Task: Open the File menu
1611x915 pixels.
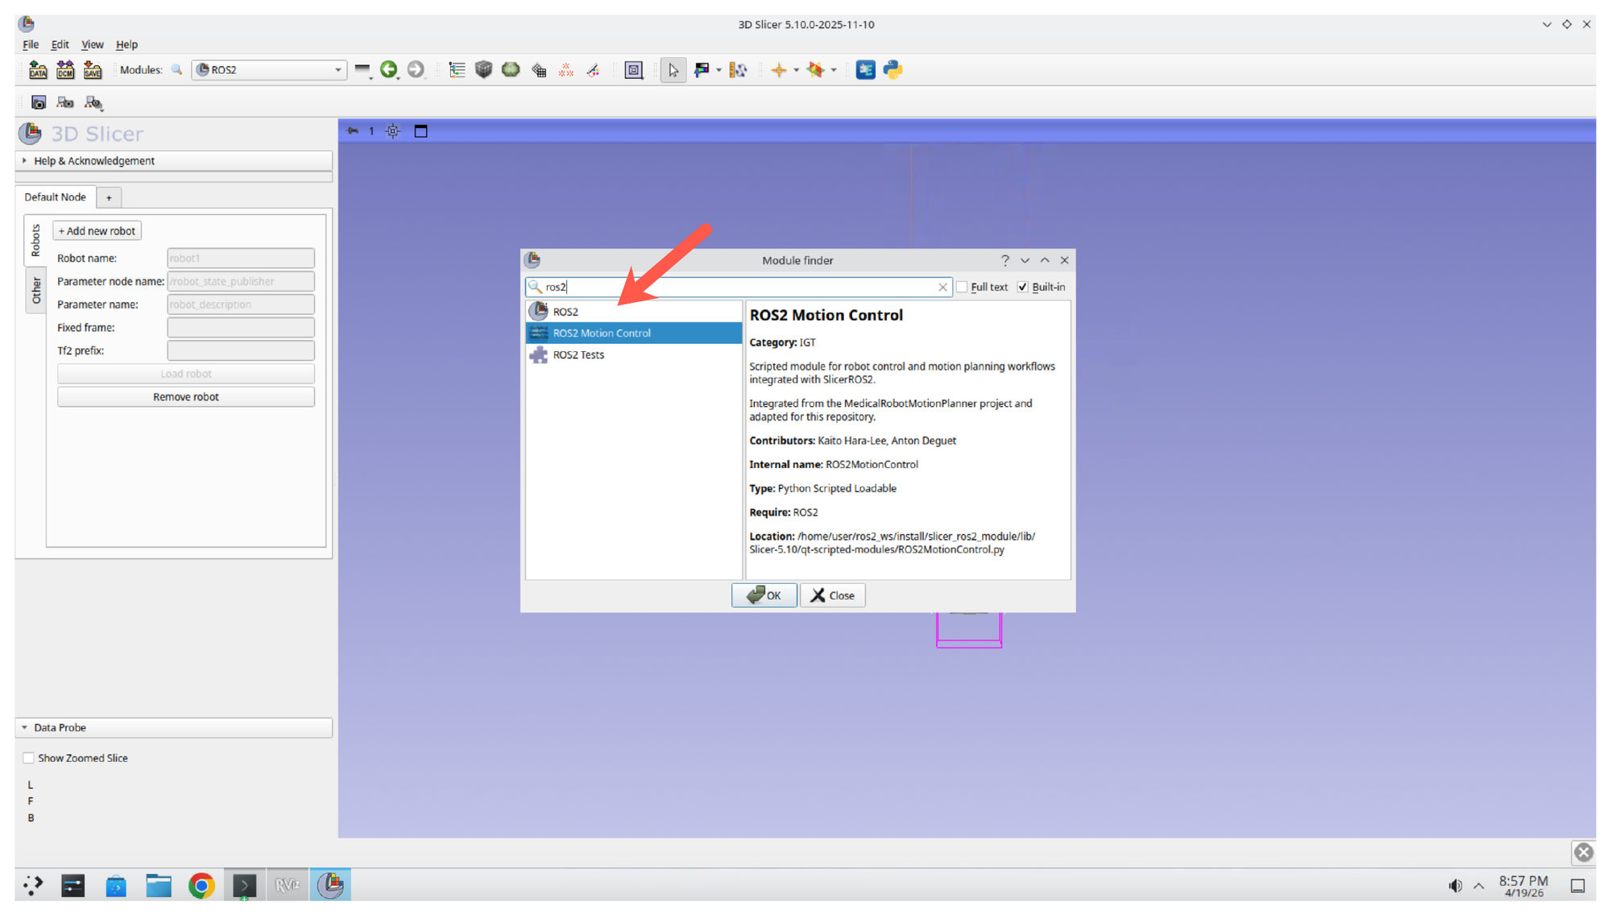Action: [30, 44]
